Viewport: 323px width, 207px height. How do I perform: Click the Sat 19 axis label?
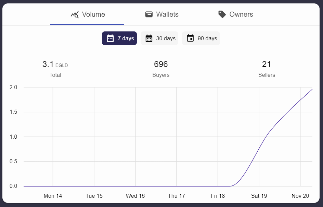259,196
